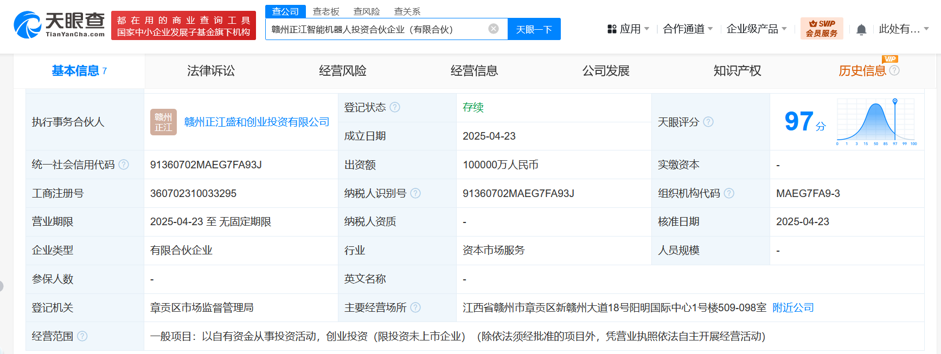Click help icon beside 天眼评分
941x354 pixels.
[708, 122]
